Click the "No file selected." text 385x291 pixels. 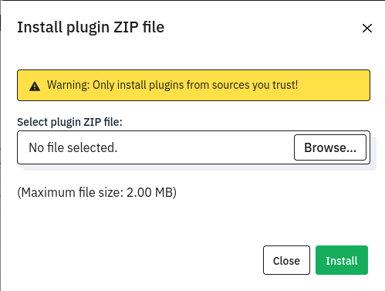pyautogui.click(x=73, y=147)
